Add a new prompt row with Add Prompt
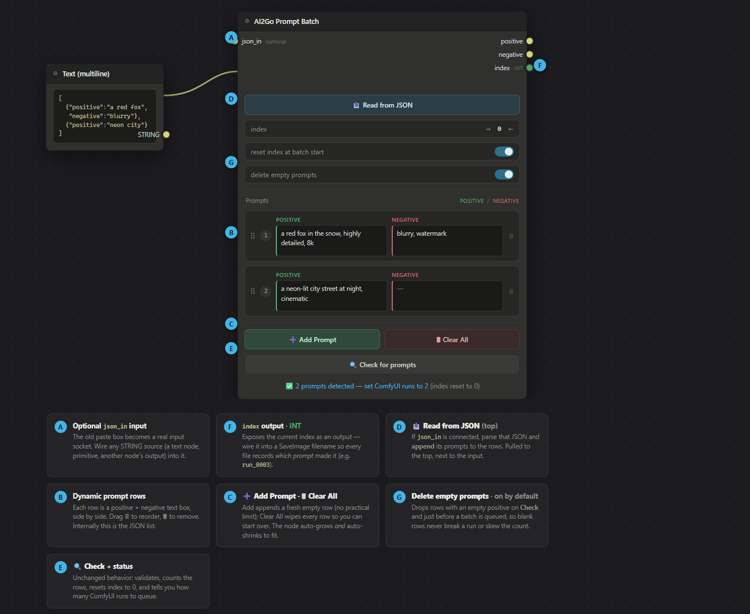 (x=312, y=339)
